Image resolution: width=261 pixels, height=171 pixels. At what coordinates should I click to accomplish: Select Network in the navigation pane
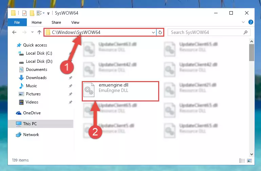pos(31,135)
